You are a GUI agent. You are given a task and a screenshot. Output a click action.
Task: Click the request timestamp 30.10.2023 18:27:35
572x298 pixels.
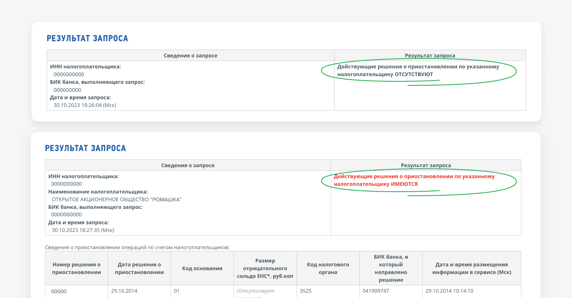click(x=83, y=230)
